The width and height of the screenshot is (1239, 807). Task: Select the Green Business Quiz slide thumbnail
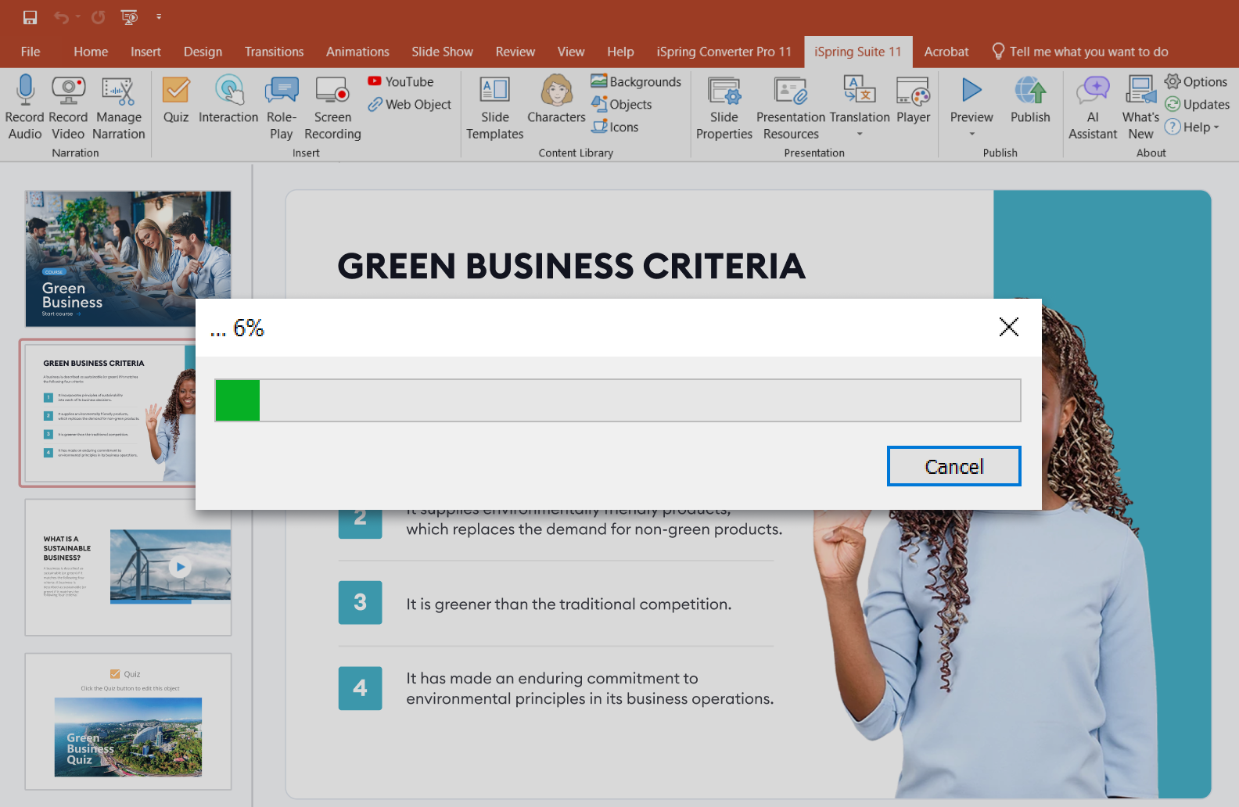coord(128,721)
